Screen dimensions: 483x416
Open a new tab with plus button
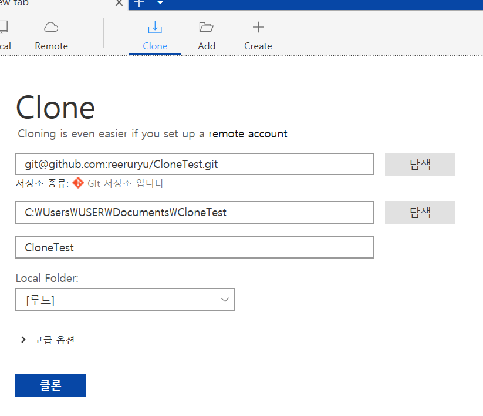click(139, 3)
